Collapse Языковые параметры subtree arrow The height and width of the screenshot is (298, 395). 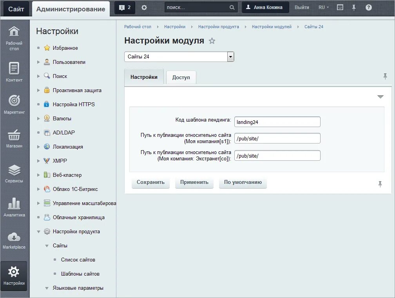pyautogui.click(x=47, y=288)
